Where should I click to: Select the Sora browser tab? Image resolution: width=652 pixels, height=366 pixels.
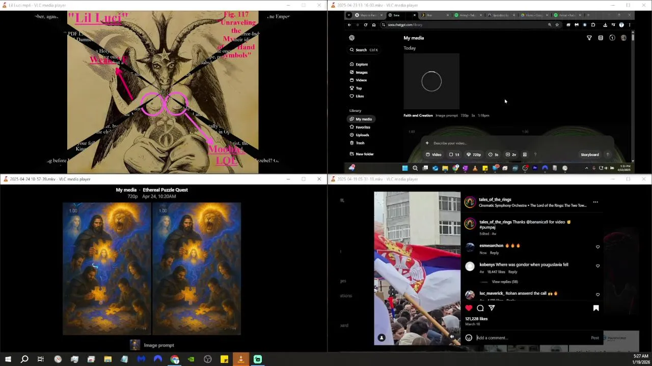[402, 15]
